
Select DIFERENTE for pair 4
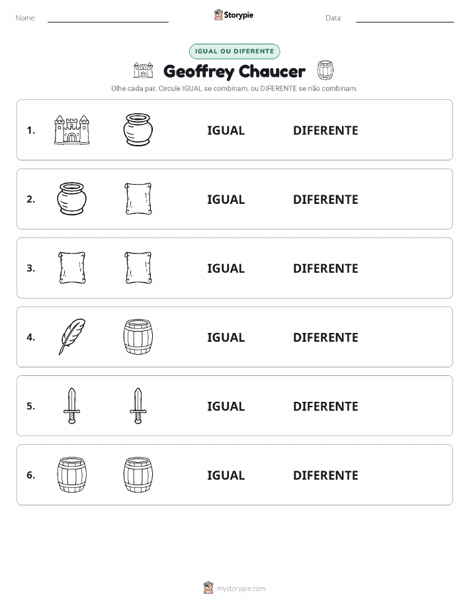325,337
